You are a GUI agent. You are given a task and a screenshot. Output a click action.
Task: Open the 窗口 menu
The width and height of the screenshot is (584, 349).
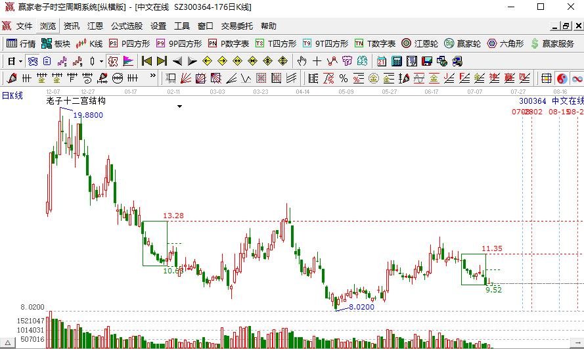pos(206,26)
